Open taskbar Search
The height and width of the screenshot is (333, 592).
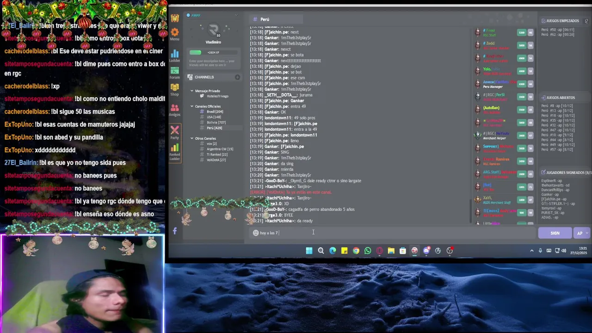[321, 251]
